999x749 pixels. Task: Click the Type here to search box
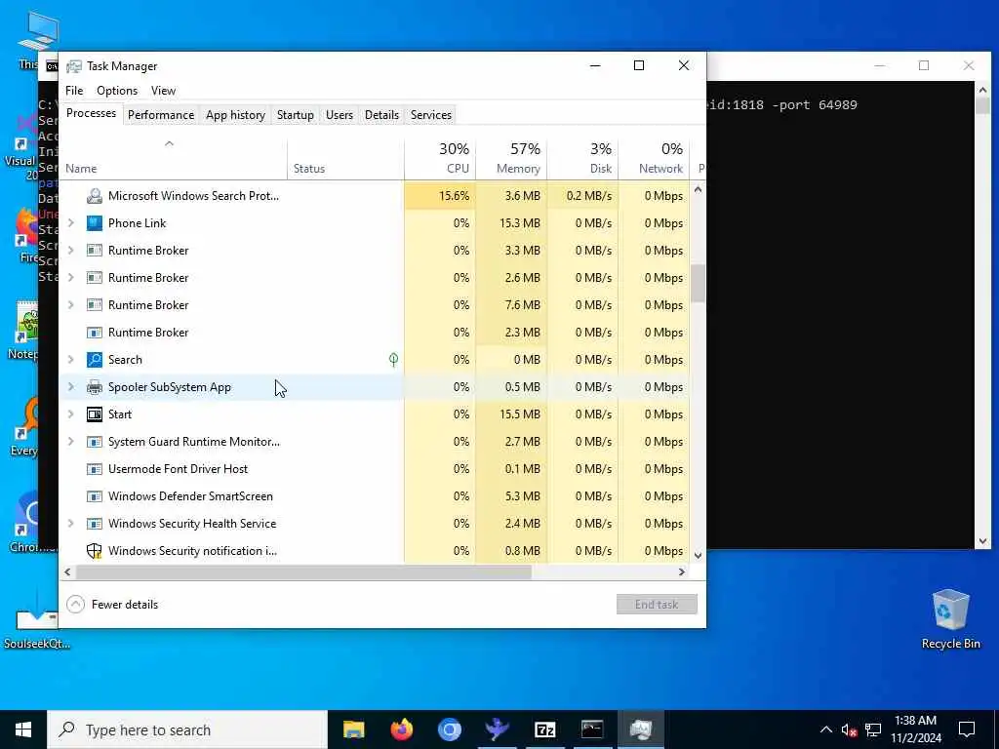[x=187, y=729]
